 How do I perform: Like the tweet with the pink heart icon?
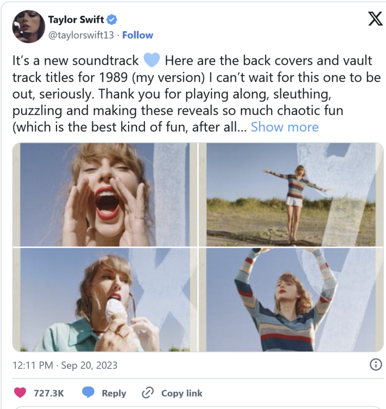point(20,393)
